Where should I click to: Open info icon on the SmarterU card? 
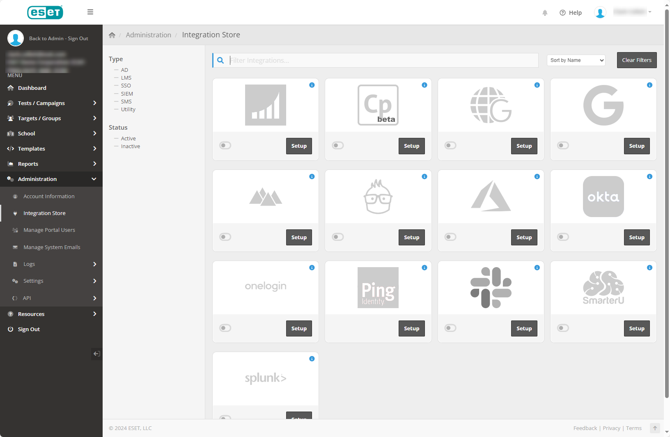649,268
